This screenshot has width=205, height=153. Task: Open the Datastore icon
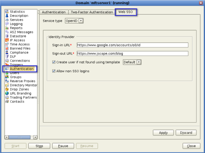tap(7, 36)
